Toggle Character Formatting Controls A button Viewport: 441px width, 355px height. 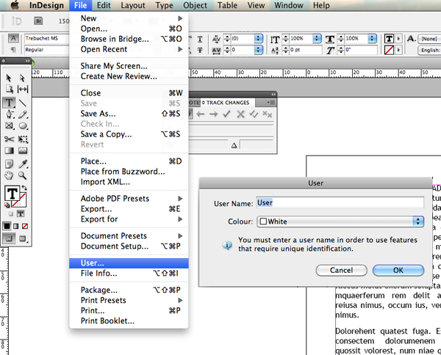click(13, 38)
